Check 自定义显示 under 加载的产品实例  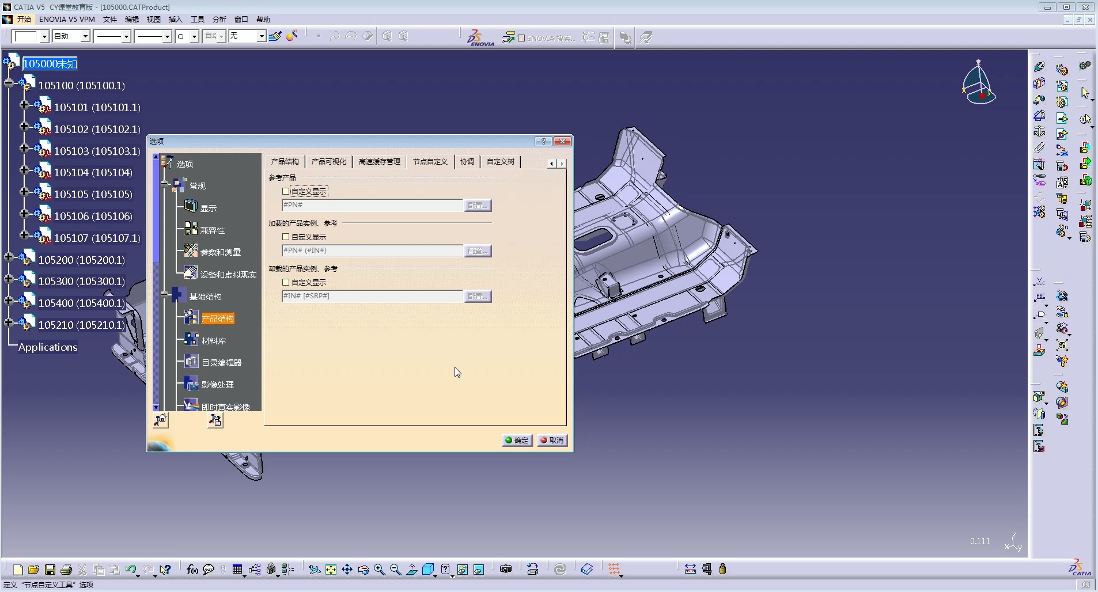point(286,237)
